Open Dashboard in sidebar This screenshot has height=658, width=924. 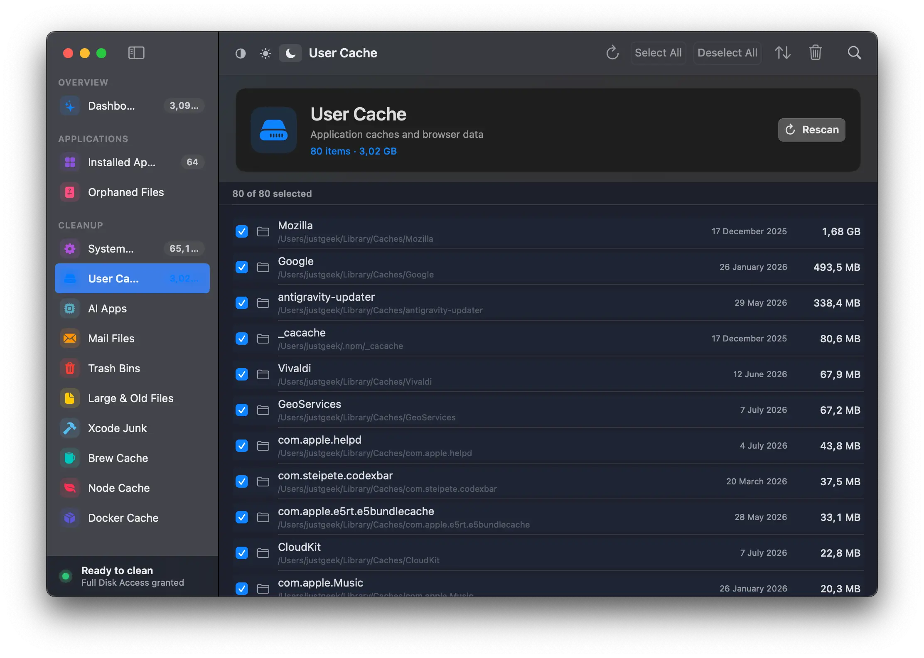[132, 106]
